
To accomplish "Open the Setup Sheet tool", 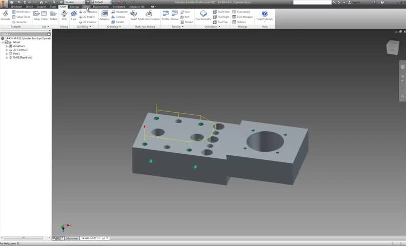I will [21, 17].
